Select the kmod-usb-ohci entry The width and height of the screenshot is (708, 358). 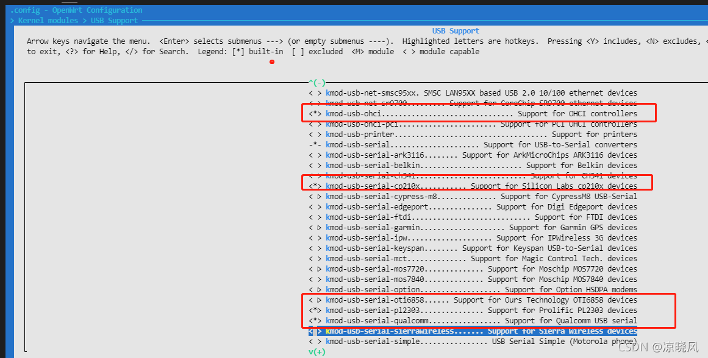pyautogui.click(x=473, y=114)
